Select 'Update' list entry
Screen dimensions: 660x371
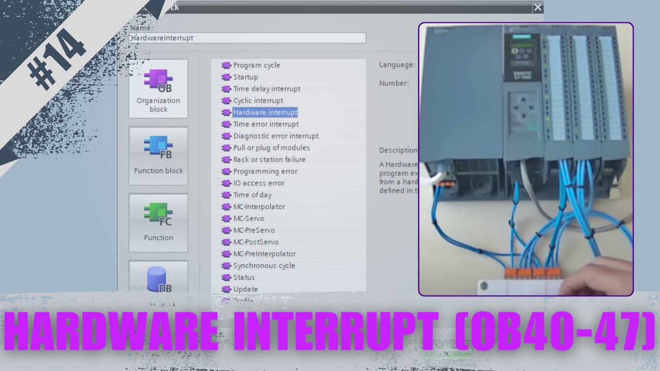(245, 290)
